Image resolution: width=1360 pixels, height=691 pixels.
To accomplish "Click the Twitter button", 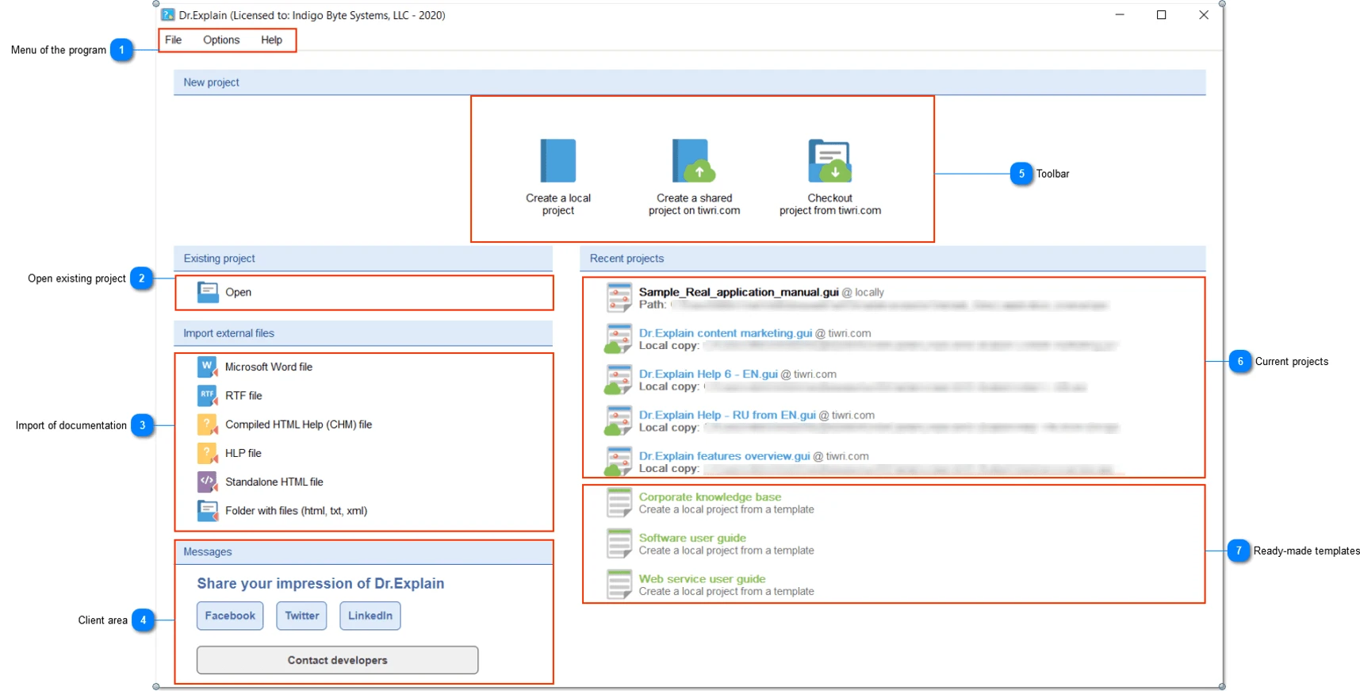I will pyautogui.click(x=301, y=616).
